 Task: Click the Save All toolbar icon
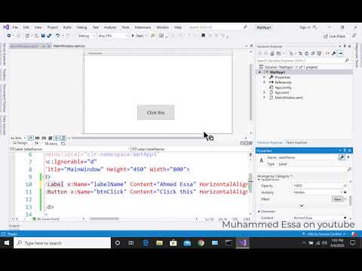tap(50, 35)
